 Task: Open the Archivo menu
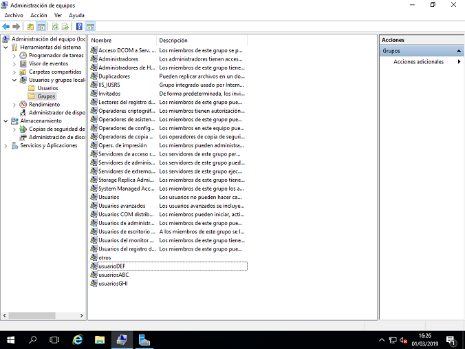click(14, 15)
